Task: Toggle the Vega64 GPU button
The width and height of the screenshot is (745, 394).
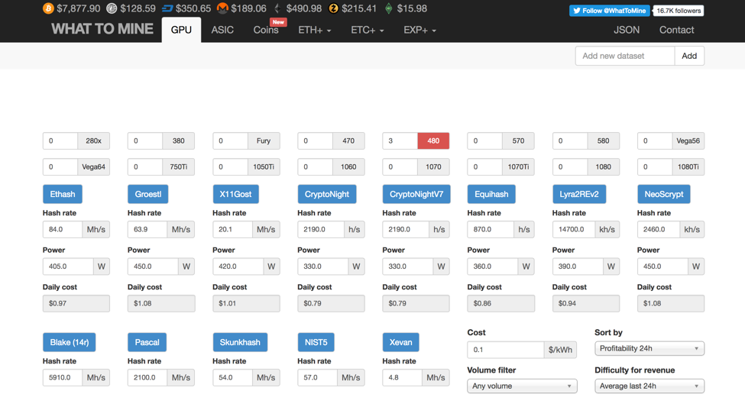Action: (93, 166)
